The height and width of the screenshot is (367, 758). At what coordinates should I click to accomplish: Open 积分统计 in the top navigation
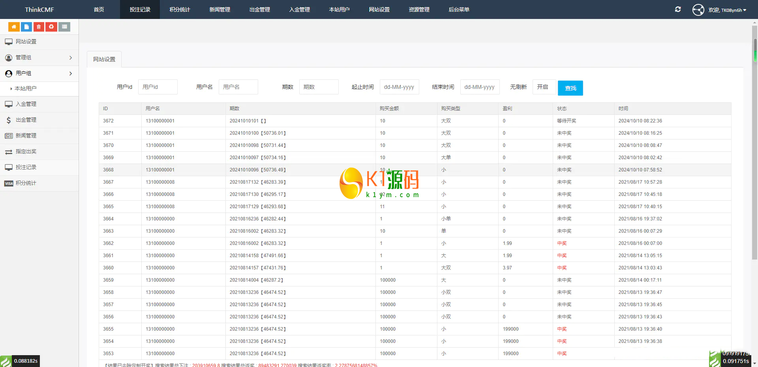click(x=180, y=9)
